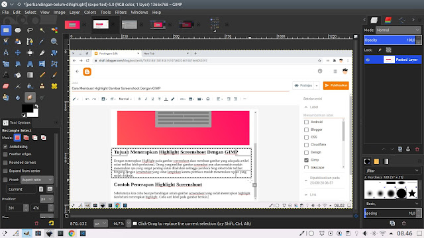Switch to Patterns tab in brushes dock
Viewport: 424px width, 238px height.
[x=376, y=161]
